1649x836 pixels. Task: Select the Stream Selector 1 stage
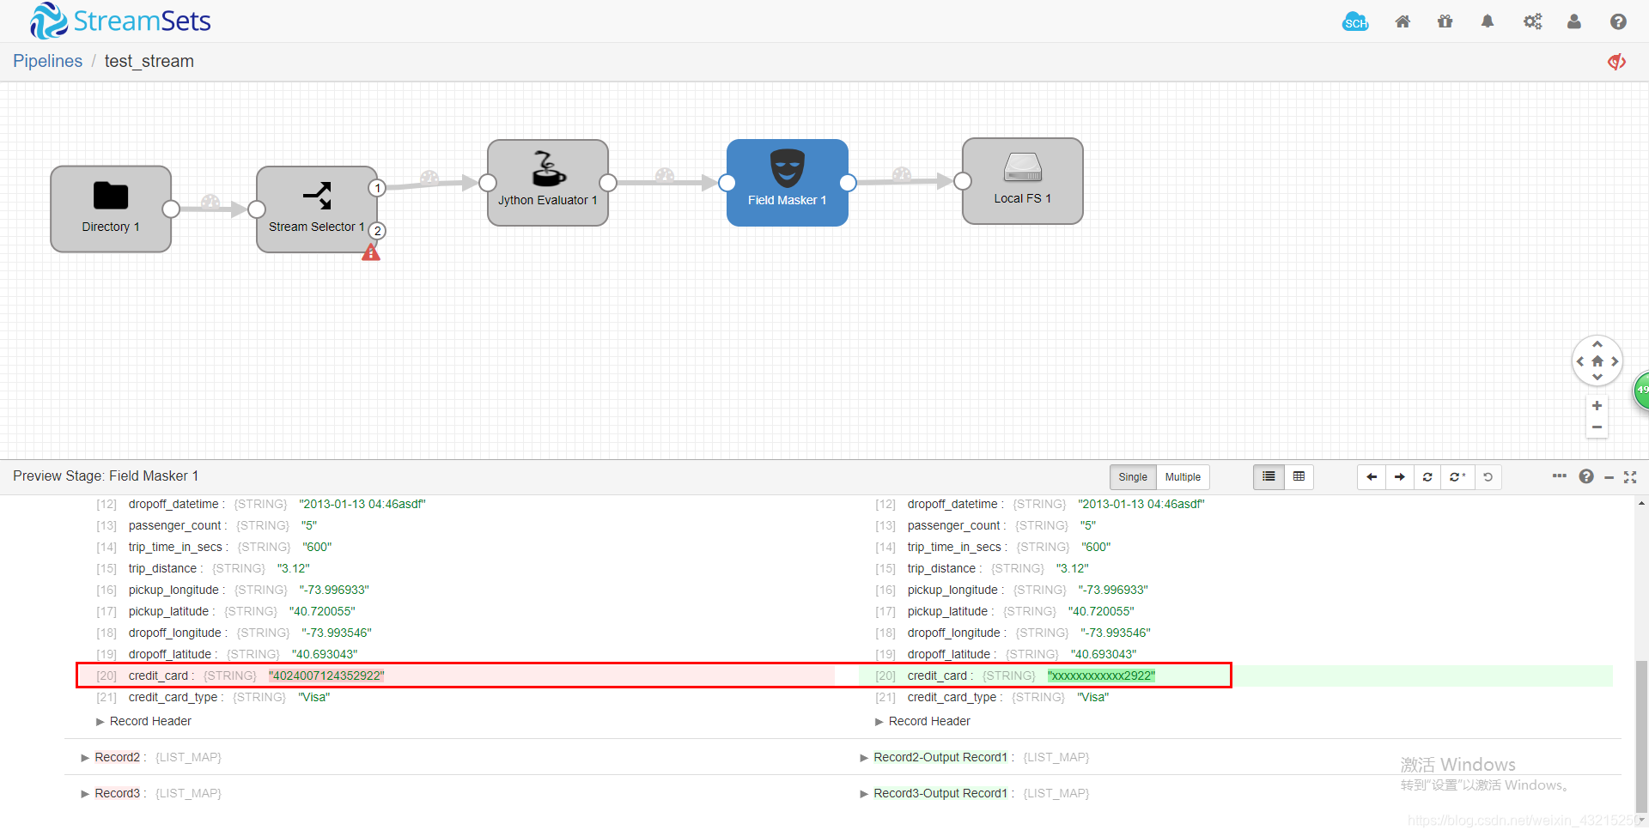point(317,209)
